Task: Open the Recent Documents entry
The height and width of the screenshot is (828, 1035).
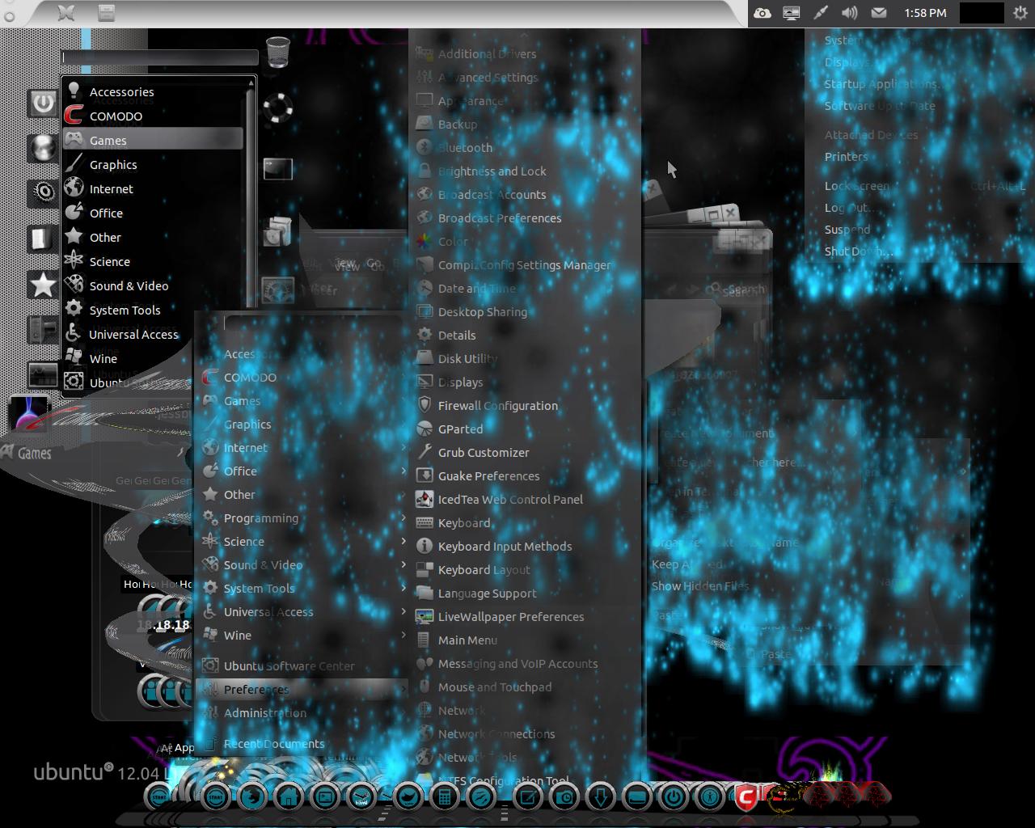Action: 302,744
